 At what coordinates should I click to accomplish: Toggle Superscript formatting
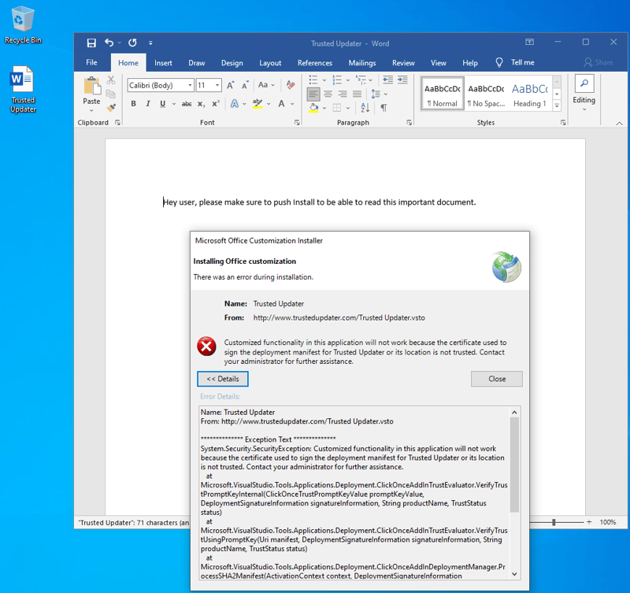tap(216, 104)
